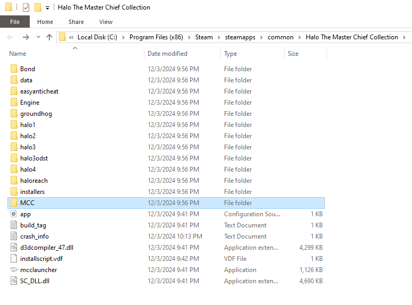Switch to the View ribbon tab
Screen dimensions: 412x305
(106, 22)
